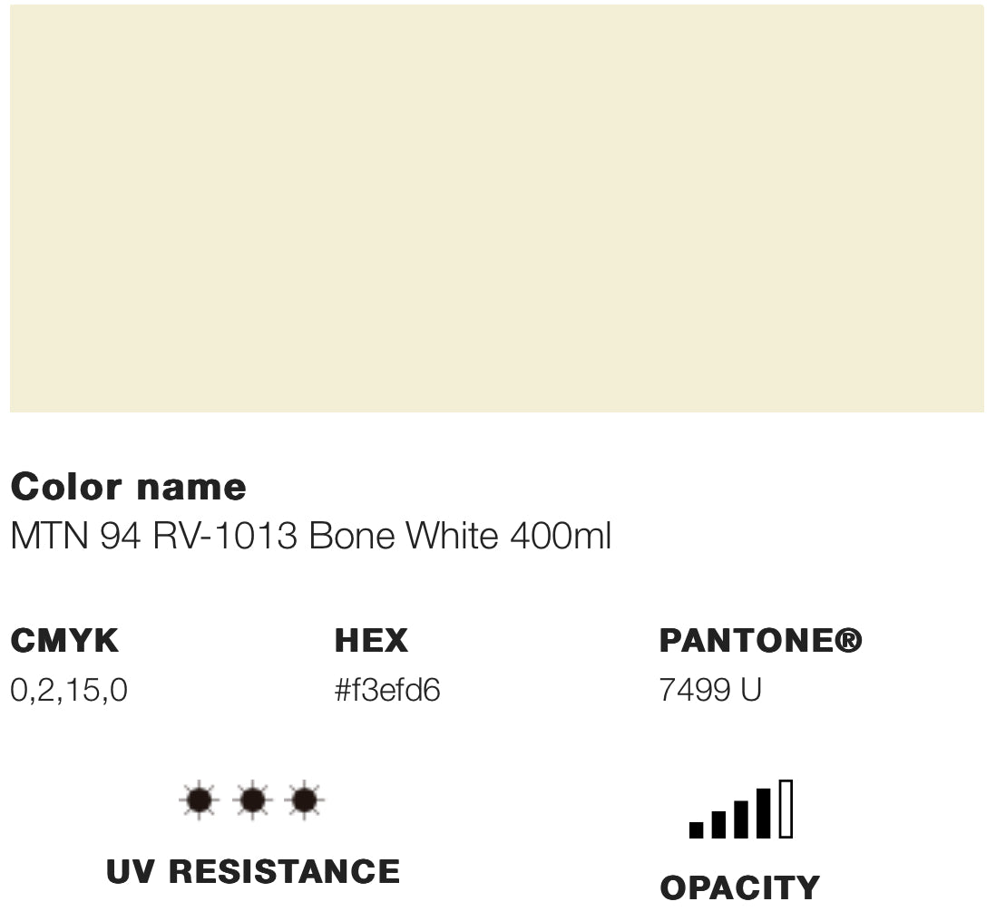This screenshot has width=996, height=921.
Task: Click the OPACITY label
Action: tap(739, 887)
